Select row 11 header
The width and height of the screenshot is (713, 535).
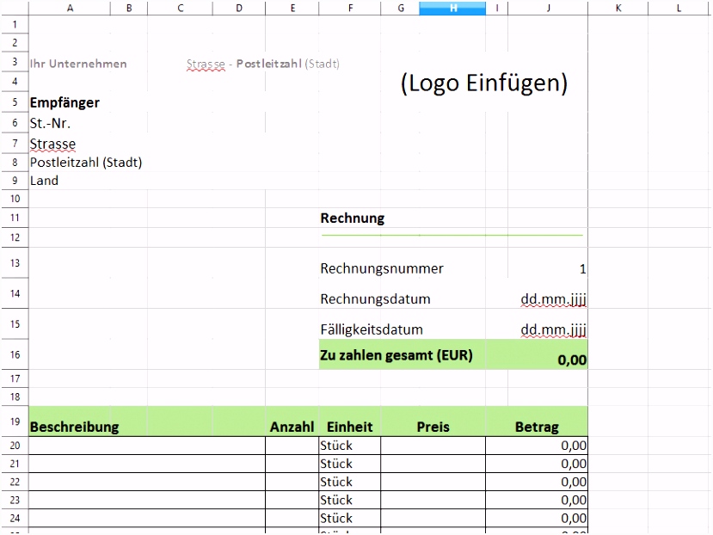[15, 218]
